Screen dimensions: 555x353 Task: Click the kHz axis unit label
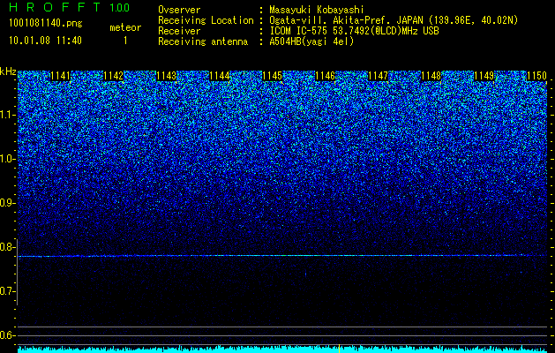point(8,71)
